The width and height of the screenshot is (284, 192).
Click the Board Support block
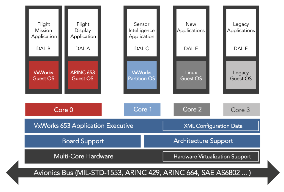click(x=83, y=141)
